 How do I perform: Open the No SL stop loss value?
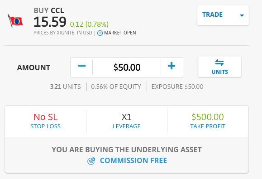point(45,117)
